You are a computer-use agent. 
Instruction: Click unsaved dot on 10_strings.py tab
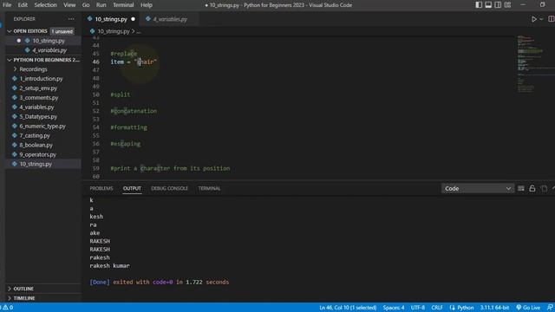pyautogui.click(x=133, y=19)
